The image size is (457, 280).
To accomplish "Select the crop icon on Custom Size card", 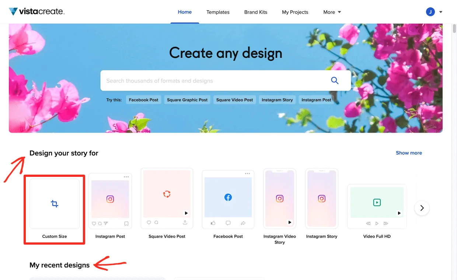I will tap(54, 203).
